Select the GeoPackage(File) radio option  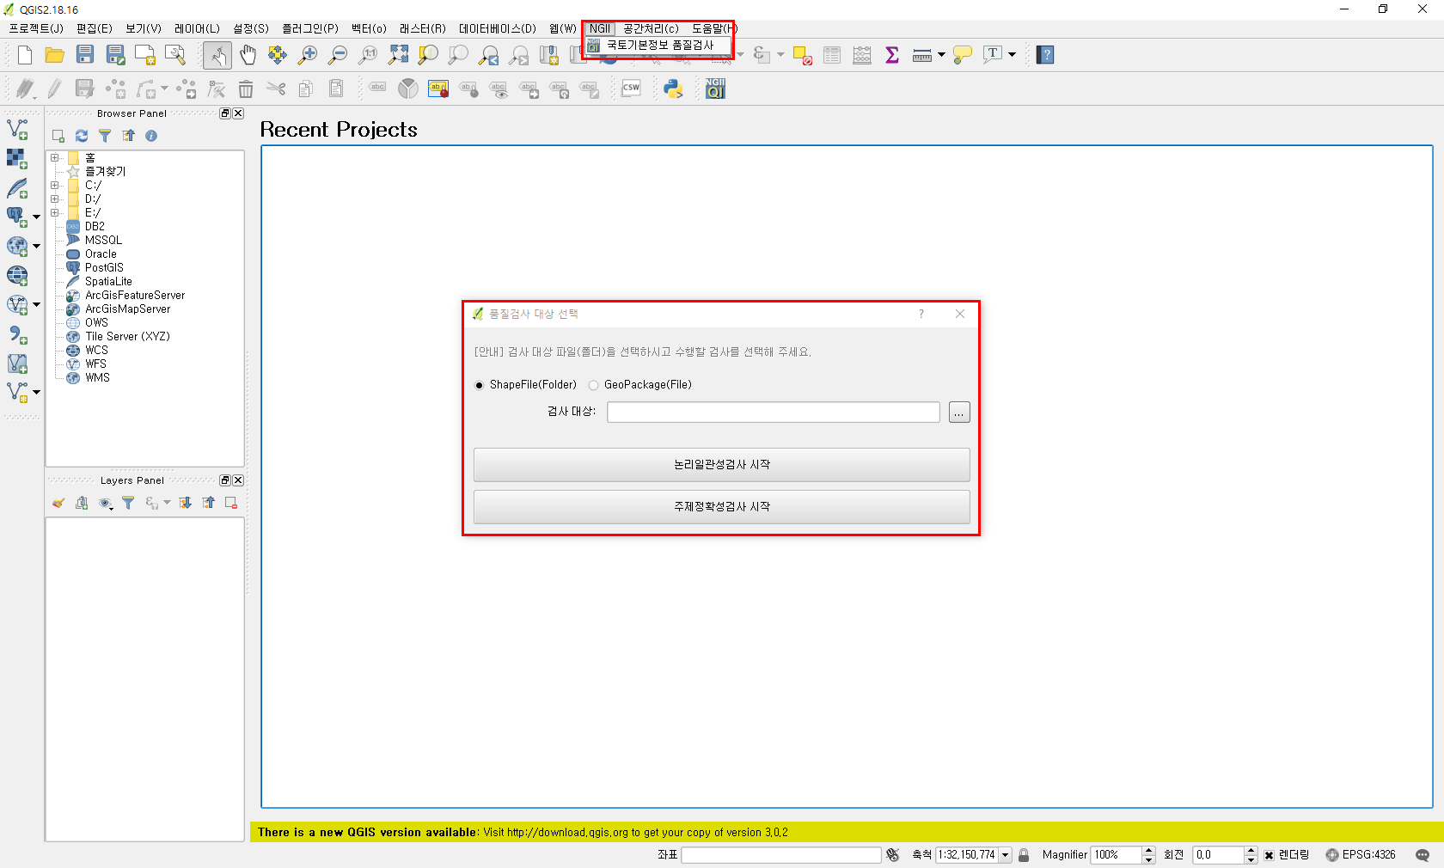(x=594, y=385)
